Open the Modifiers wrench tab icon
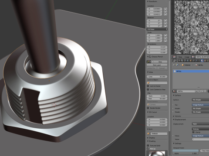 [x=196, y=61]
